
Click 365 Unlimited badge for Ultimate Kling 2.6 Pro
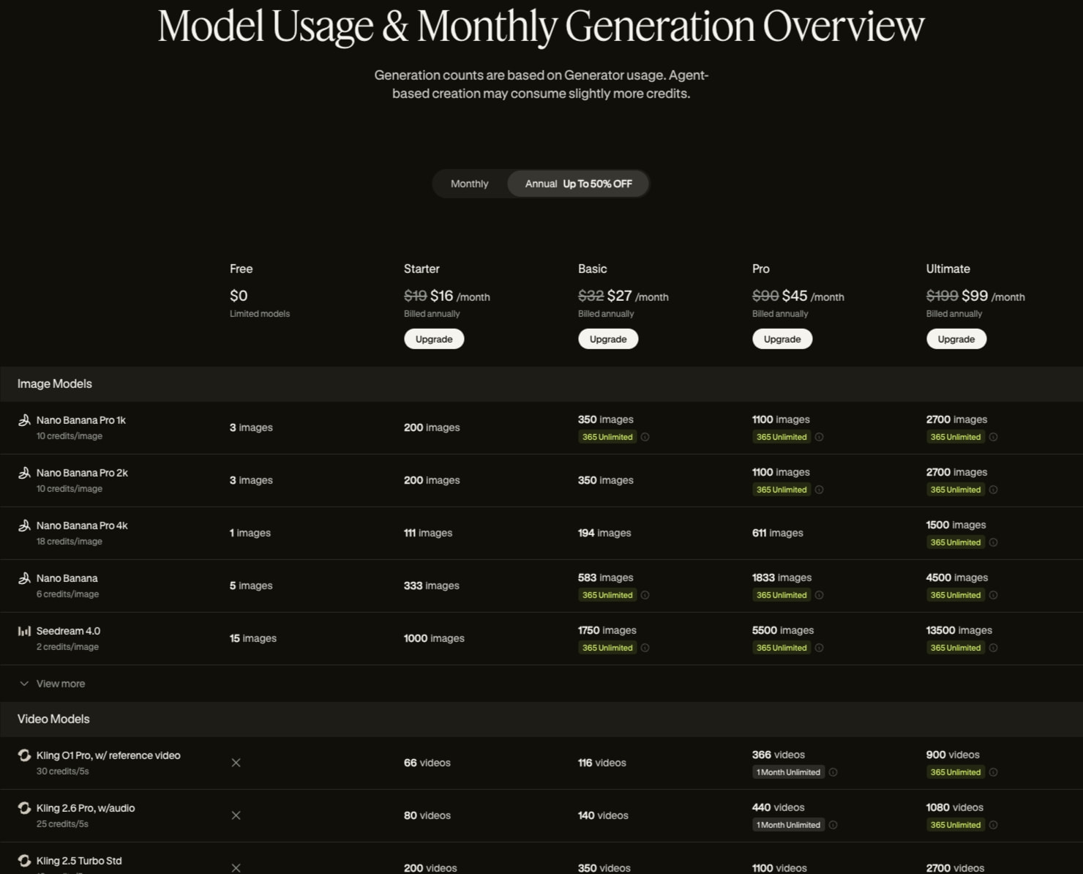956,825
